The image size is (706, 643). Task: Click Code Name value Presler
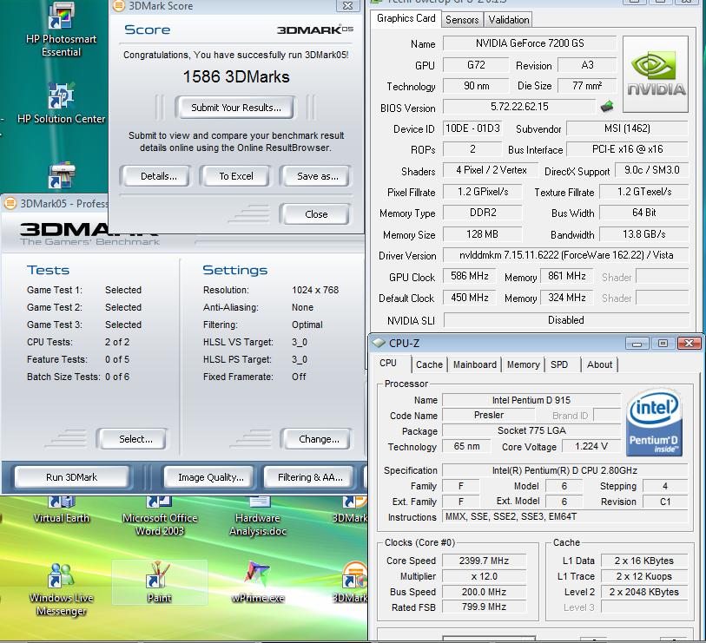(489, 415)
